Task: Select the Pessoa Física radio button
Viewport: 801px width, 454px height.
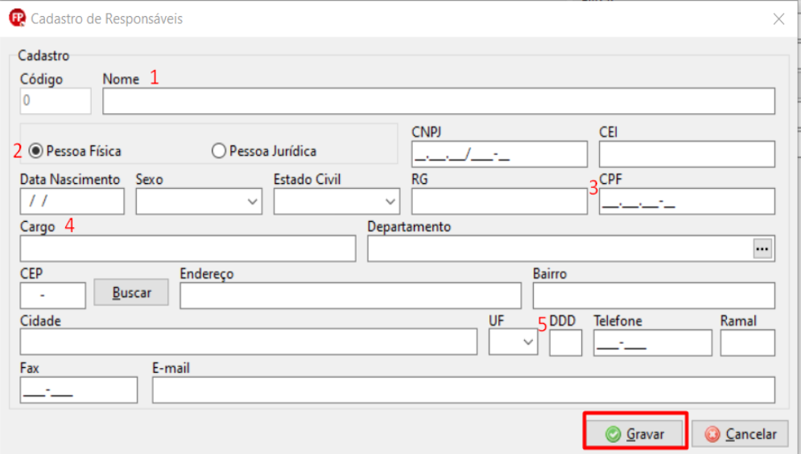Action: tap(35, 150)
